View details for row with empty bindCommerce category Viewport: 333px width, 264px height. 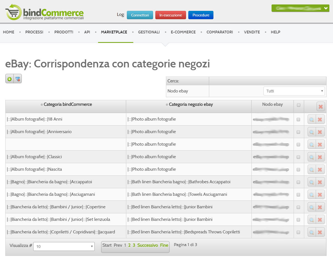pyautogui.click(x=311, y=144)
